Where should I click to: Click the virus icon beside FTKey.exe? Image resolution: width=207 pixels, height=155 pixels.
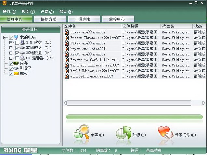[x=67, y=43]
